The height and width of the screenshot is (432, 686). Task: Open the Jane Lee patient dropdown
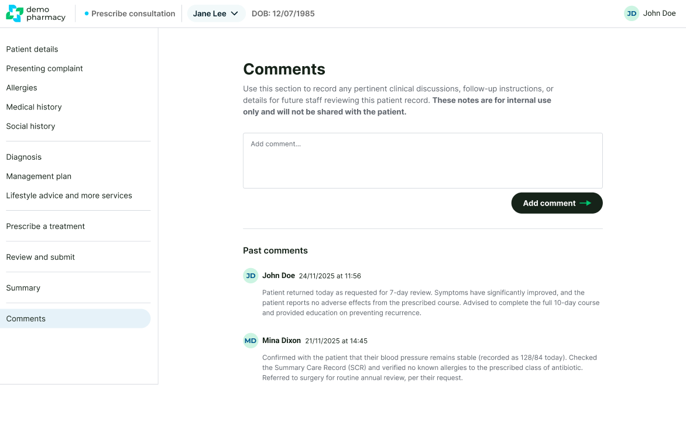(216, 13)
